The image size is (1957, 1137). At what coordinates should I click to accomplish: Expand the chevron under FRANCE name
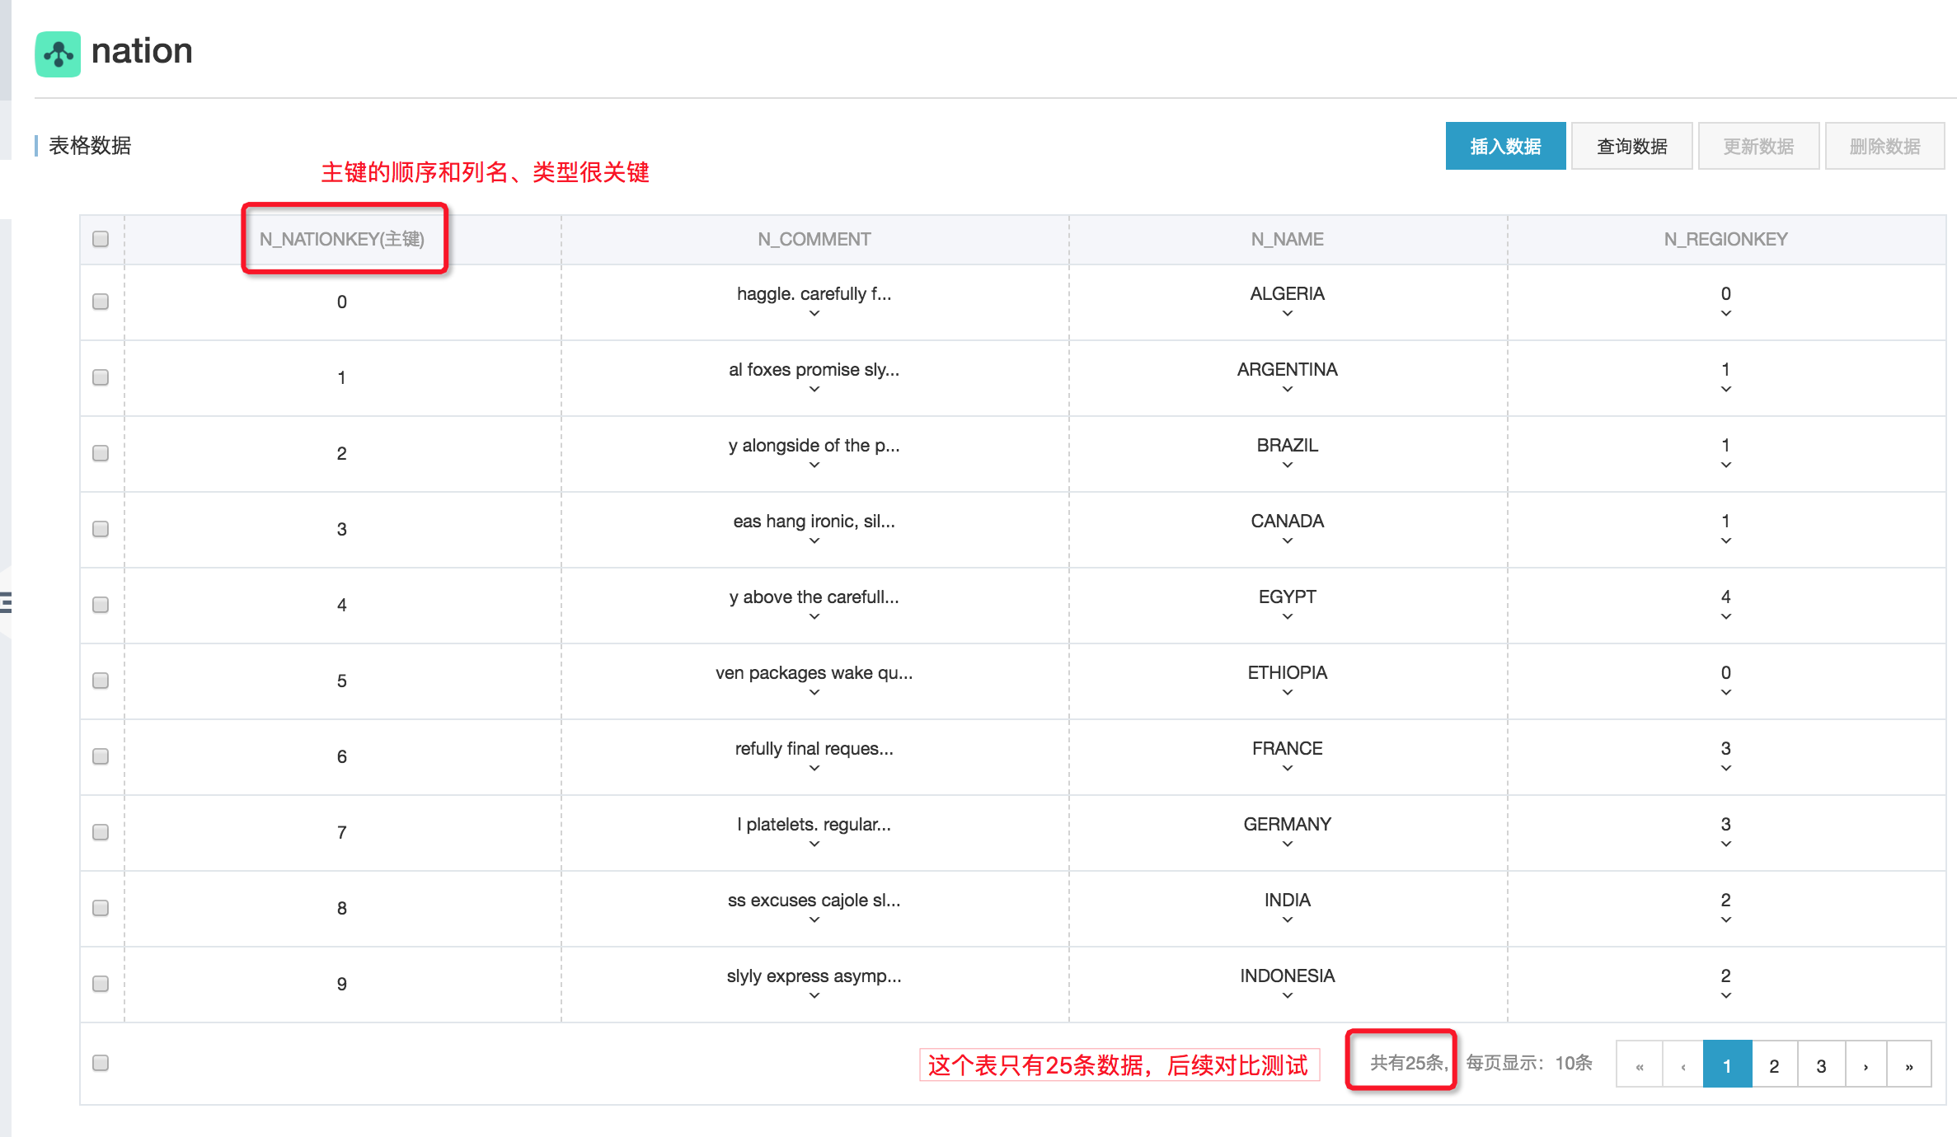tap(1288, 768)
